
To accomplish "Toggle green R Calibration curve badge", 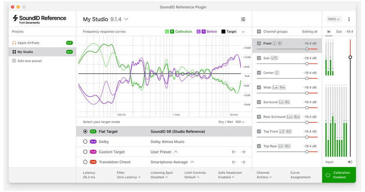I will (172, 32).
